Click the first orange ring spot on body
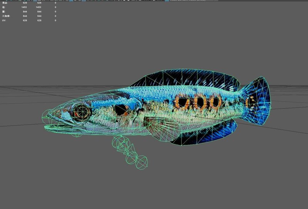 pyautogui.click(x=181, y=102)
